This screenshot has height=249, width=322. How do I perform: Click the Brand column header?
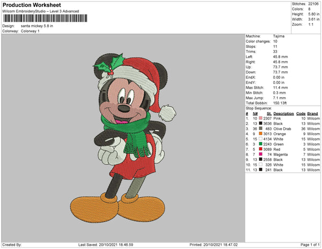[313, 114]
